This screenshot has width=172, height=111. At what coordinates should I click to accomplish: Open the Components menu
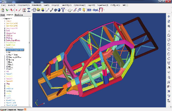[23, 5]
